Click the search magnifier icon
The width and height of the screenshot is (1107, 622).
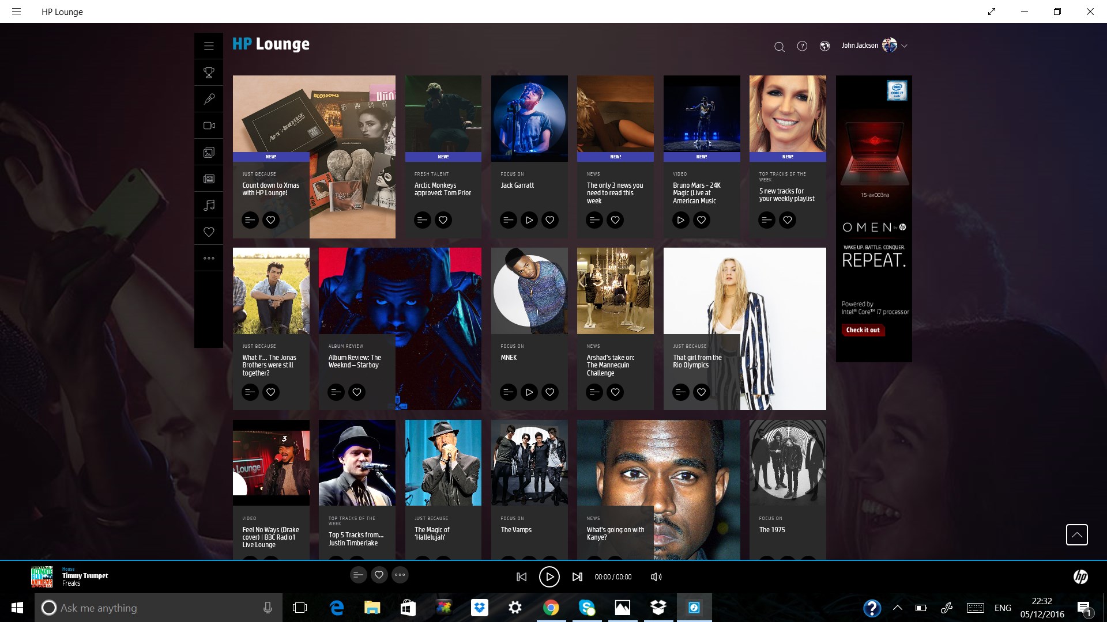[779, 47]
